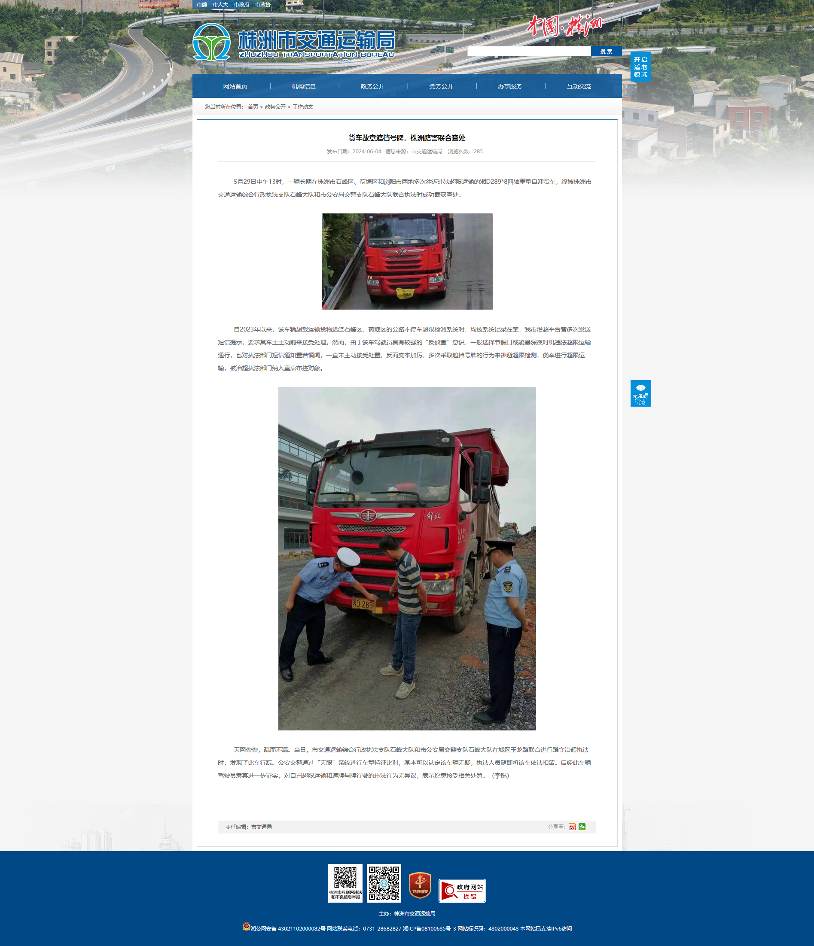Focus the site search input field
Image resolution: width=814 pixels, height=946 pixels.
point(529,51)
